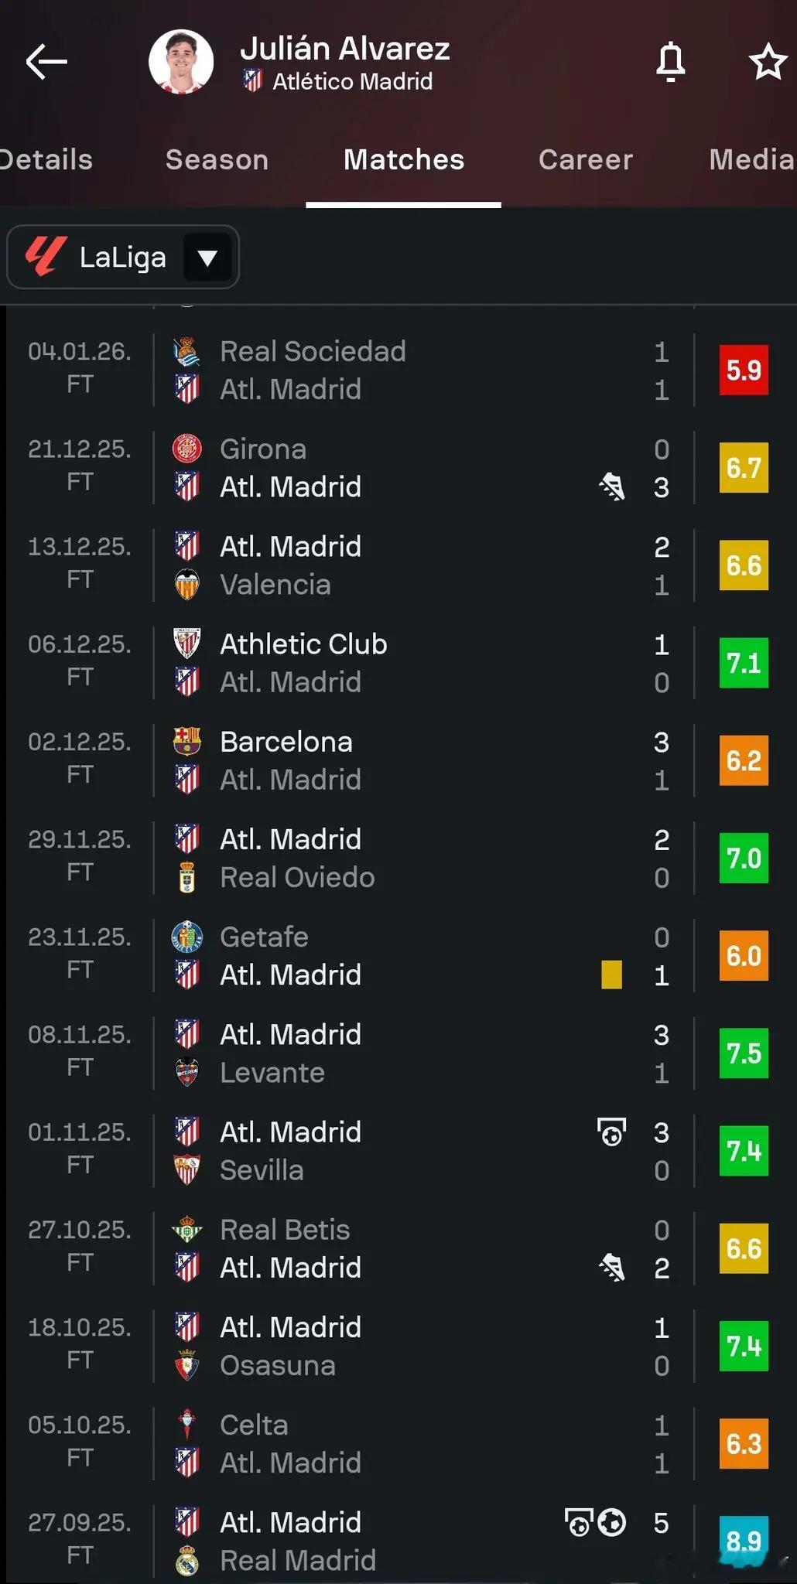
Task: Click the Barcelona club crest
Action: [187, 741]
